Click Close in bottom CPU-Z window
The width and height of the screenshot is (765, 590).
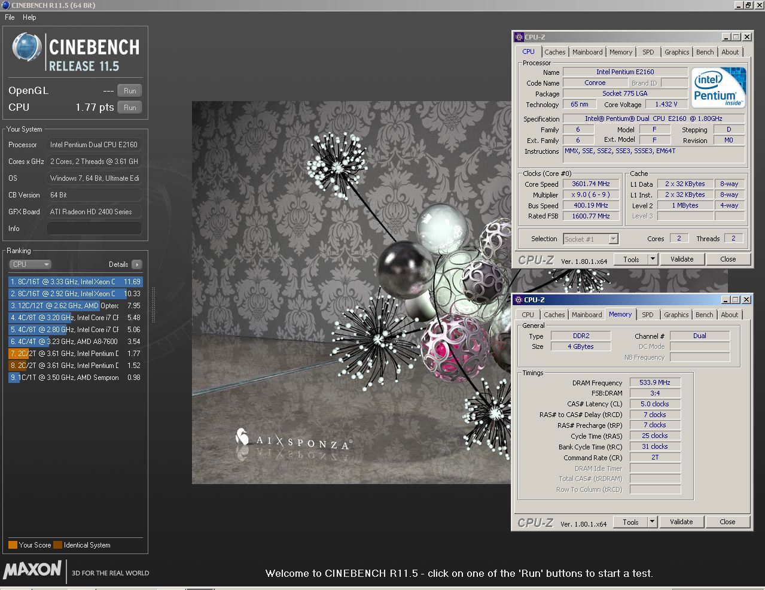pyautogui.click(x=727, y=522)
